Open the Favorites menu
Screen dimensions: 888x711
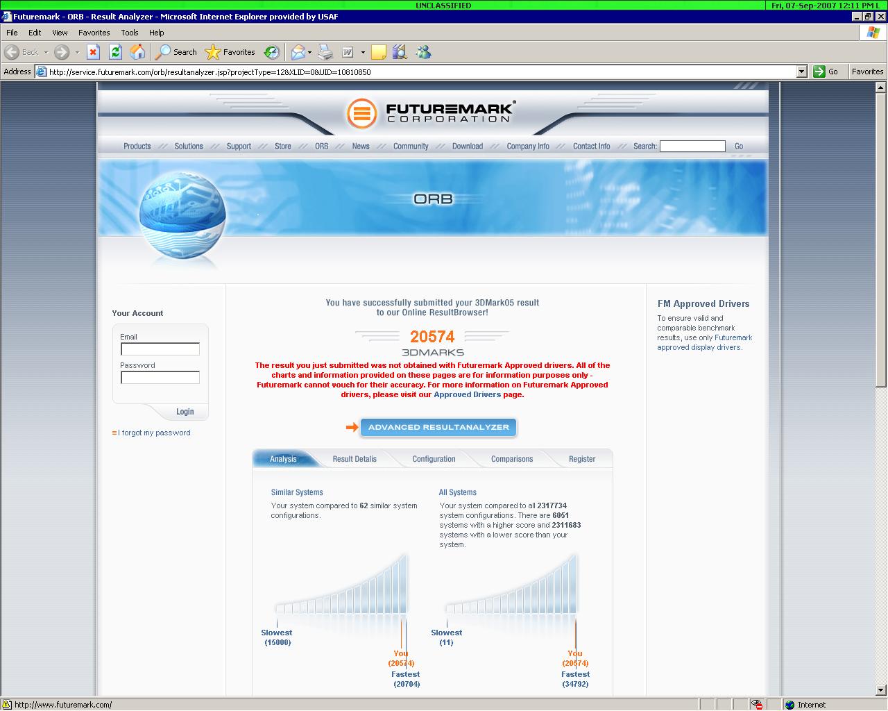coord(94,33)
